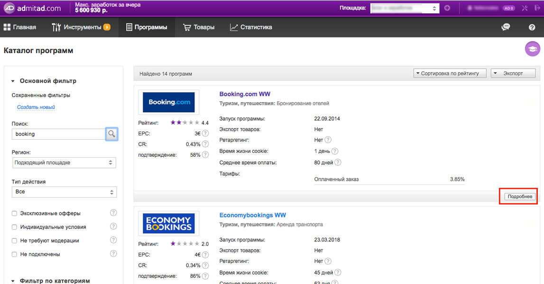Viewport: 544px width, 284px height.
Task: Click Booking.com Среднее время оплаты help icon
Action: point(338,162)
